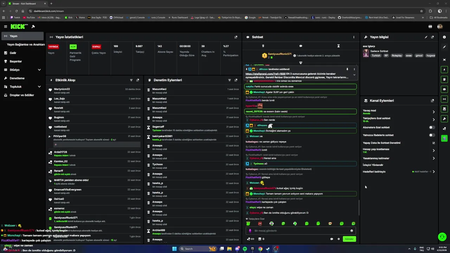Open the AI chat moderation chart icon

click(x=433, y=143)
